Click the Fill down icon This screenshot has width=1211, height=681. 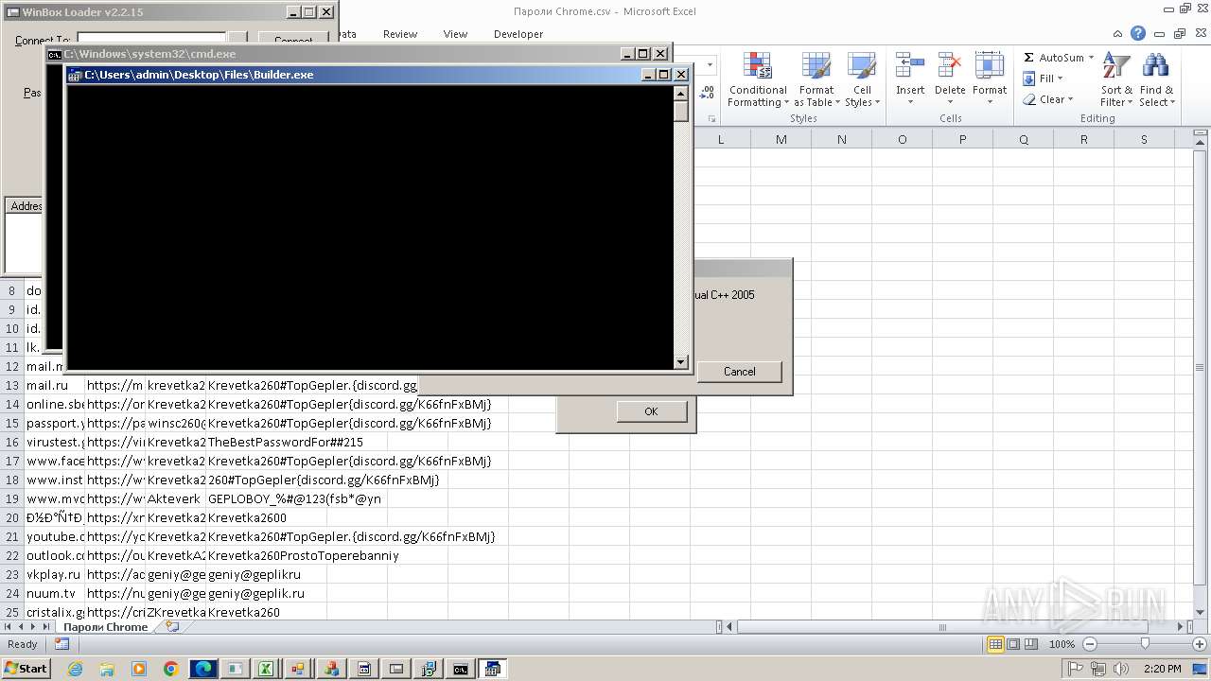(x=1029, y=79)
